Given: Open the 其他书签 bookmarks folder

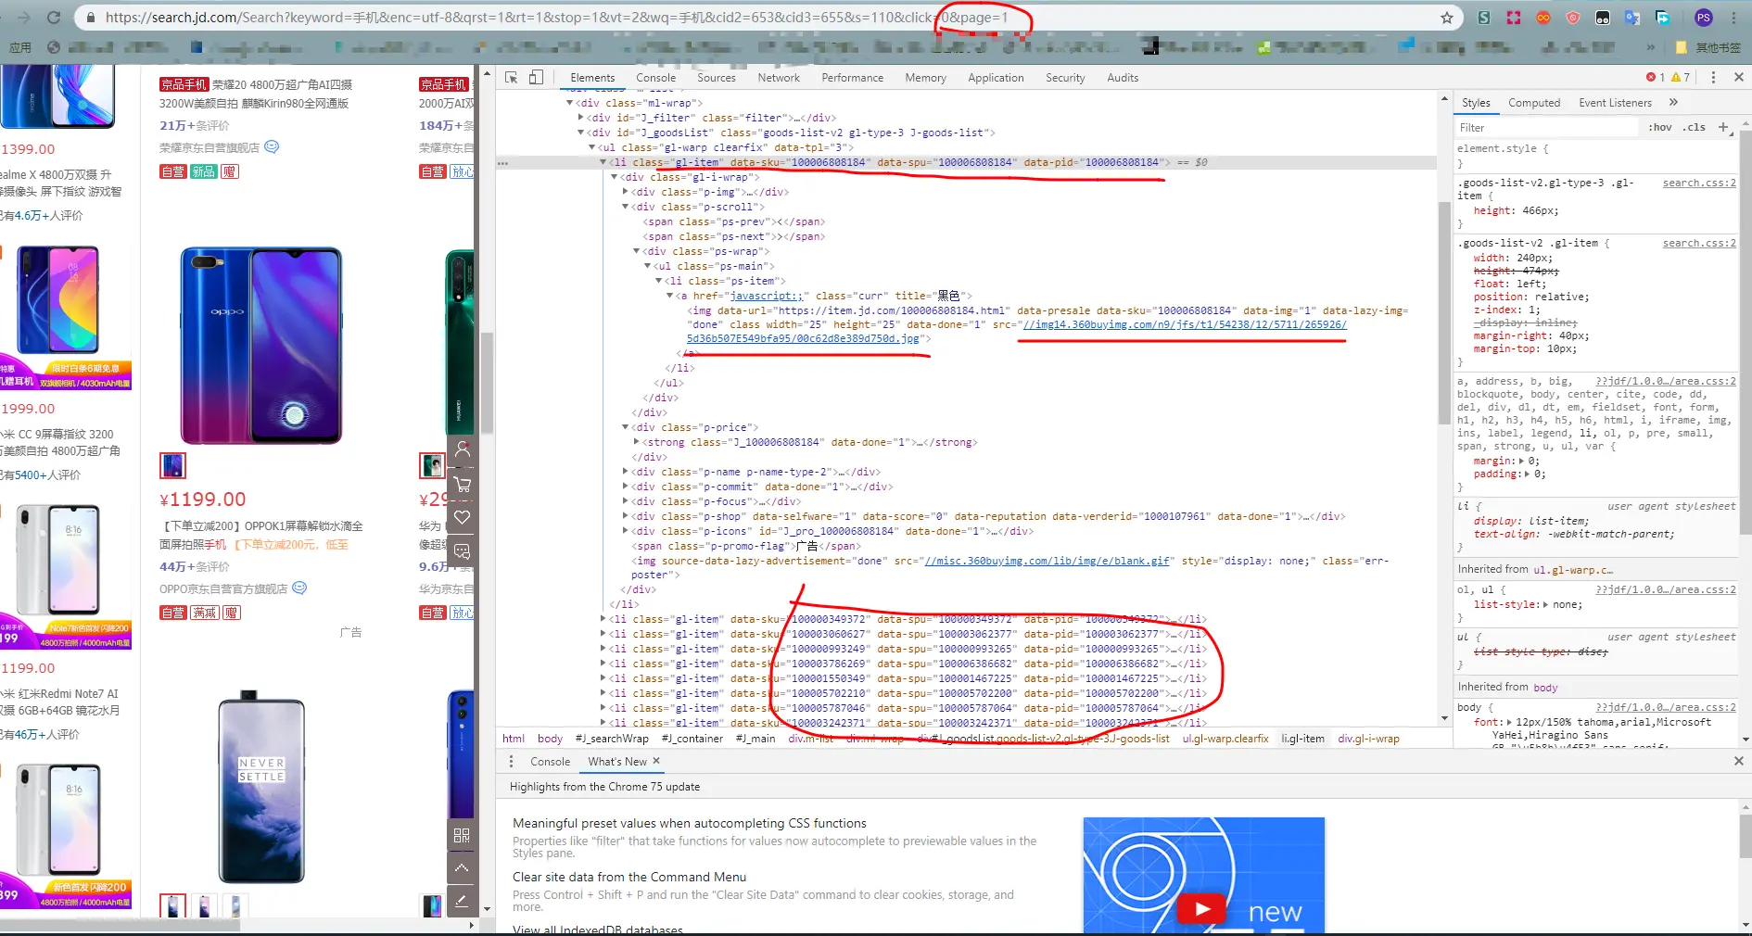Looking at the screenshot, I should point(1708,47).
